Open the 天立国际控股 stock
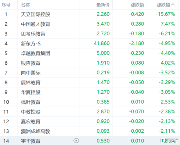 (35, 14)
